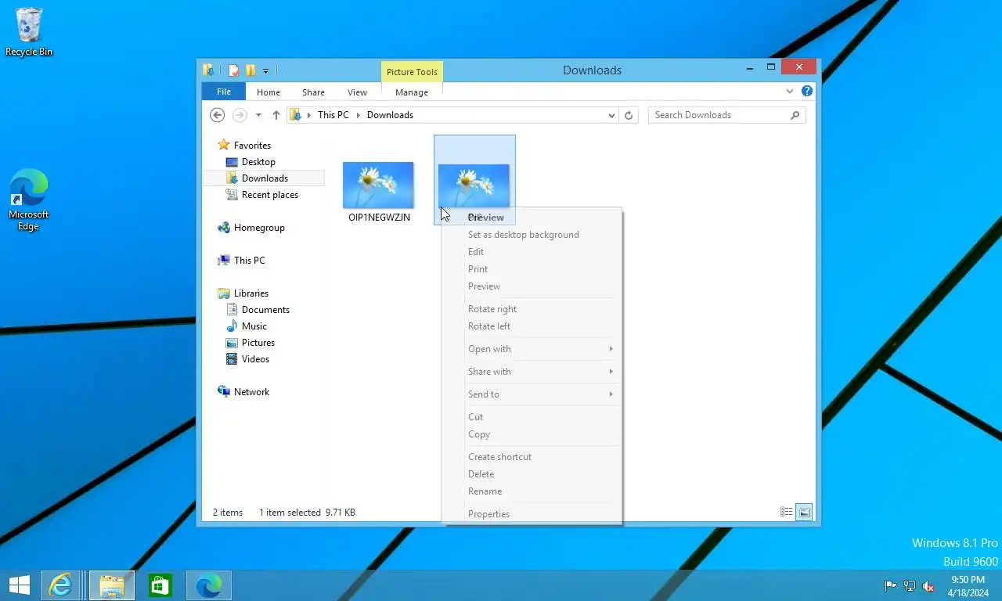Select the OIP1NEGWZJN image thumbnail
The image size is (1002, 601).
coord(378,185)
